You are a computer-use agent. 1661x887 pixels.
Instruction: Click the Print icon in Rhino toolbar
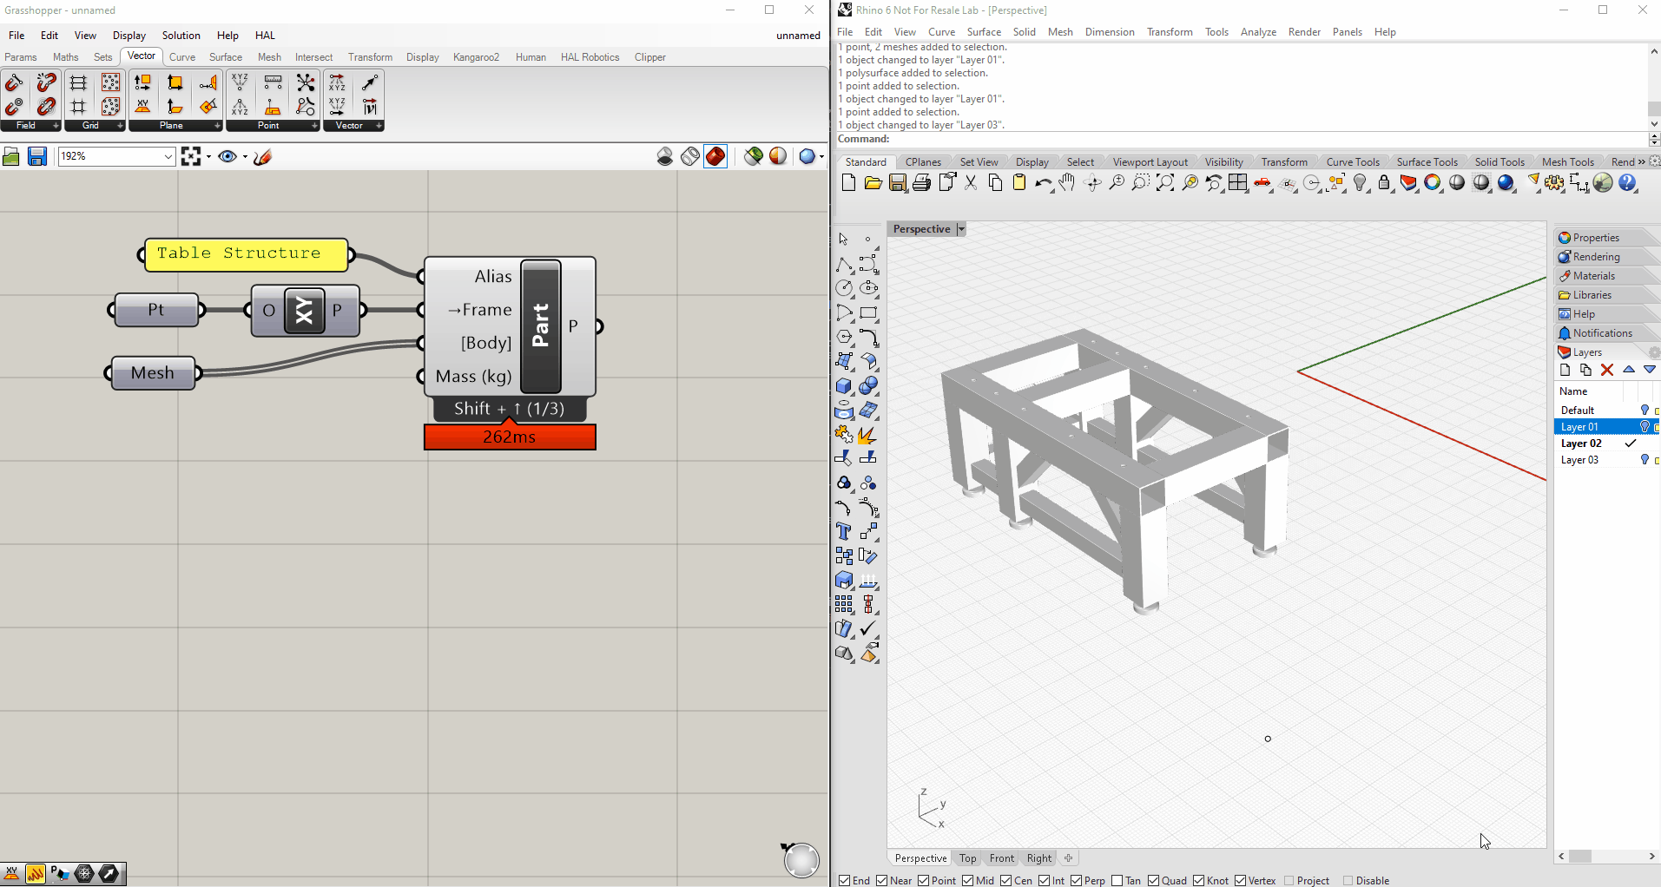[922, 182]
